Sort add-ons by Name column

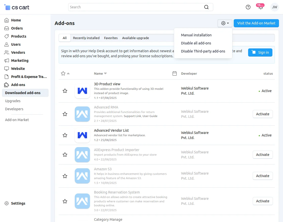click(x=100, y=73)
